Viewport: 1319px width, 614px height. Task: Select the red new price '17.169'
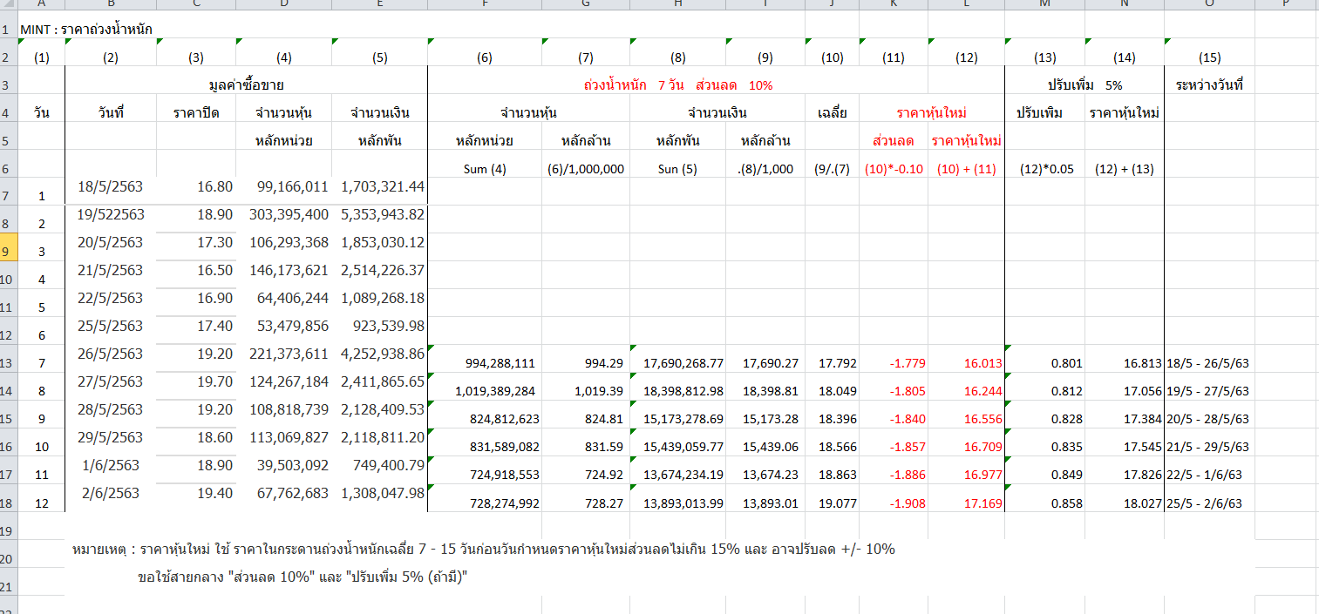pos(983,503)
